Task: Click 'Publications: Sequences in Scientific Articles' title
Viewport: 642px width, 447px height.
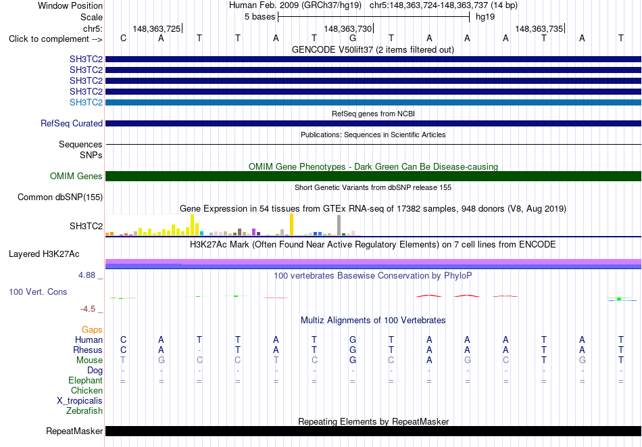Action: (373, 135)
